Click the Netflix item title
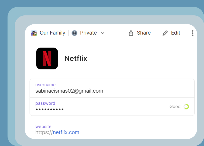The width and height of the screenshot is (204, 146). tap(76, 58)
